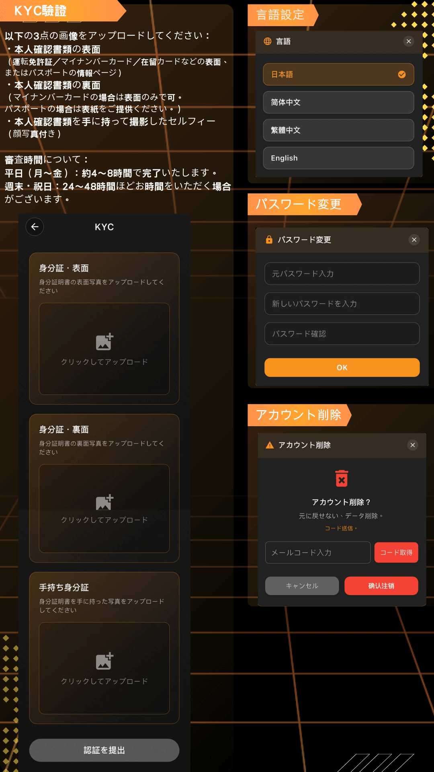Click the lock icon in パスワード変更 header
Viewport: 434px width, 772px height.
(x=269, y=240)
